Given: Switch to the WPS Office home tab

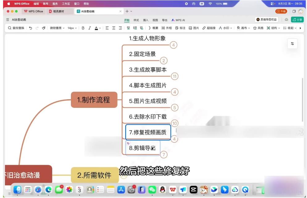Looking at the screenshot, I should (34, 11).
